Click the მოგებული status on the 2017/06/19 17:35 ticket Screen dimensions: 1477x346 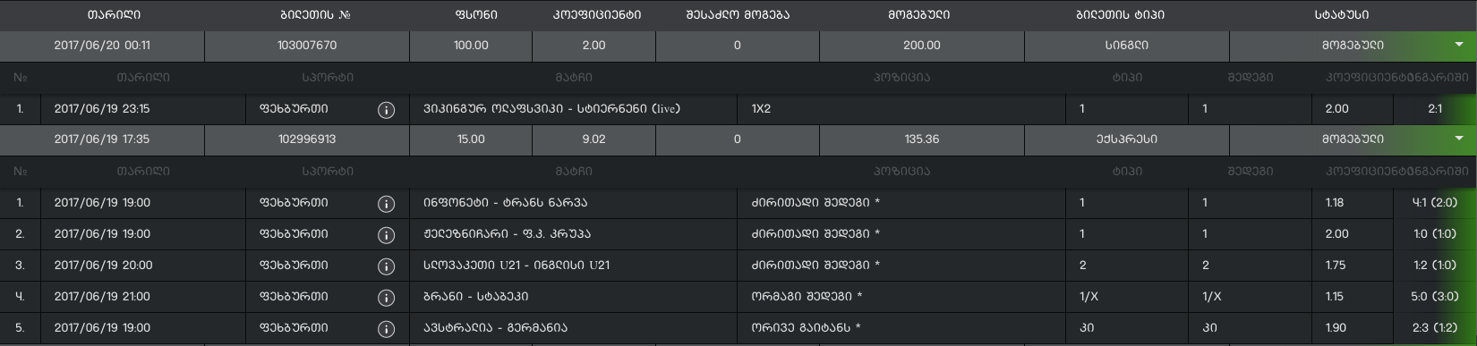[1353, 139]
